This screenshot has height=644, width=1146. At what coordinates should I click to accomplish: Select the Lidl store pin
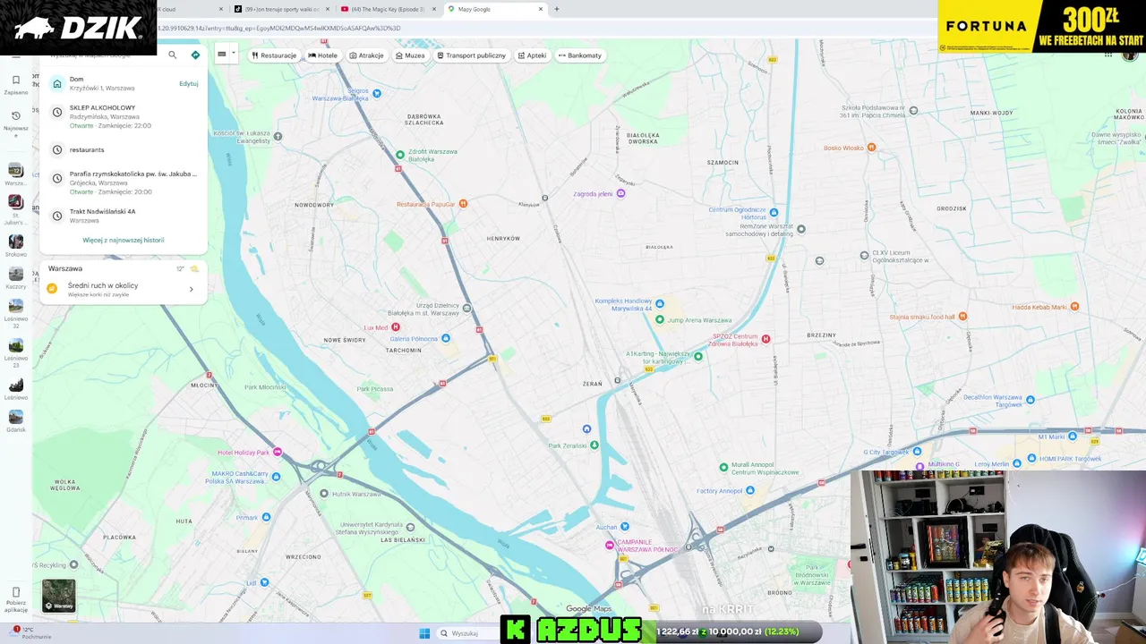(x=264, y=582)
